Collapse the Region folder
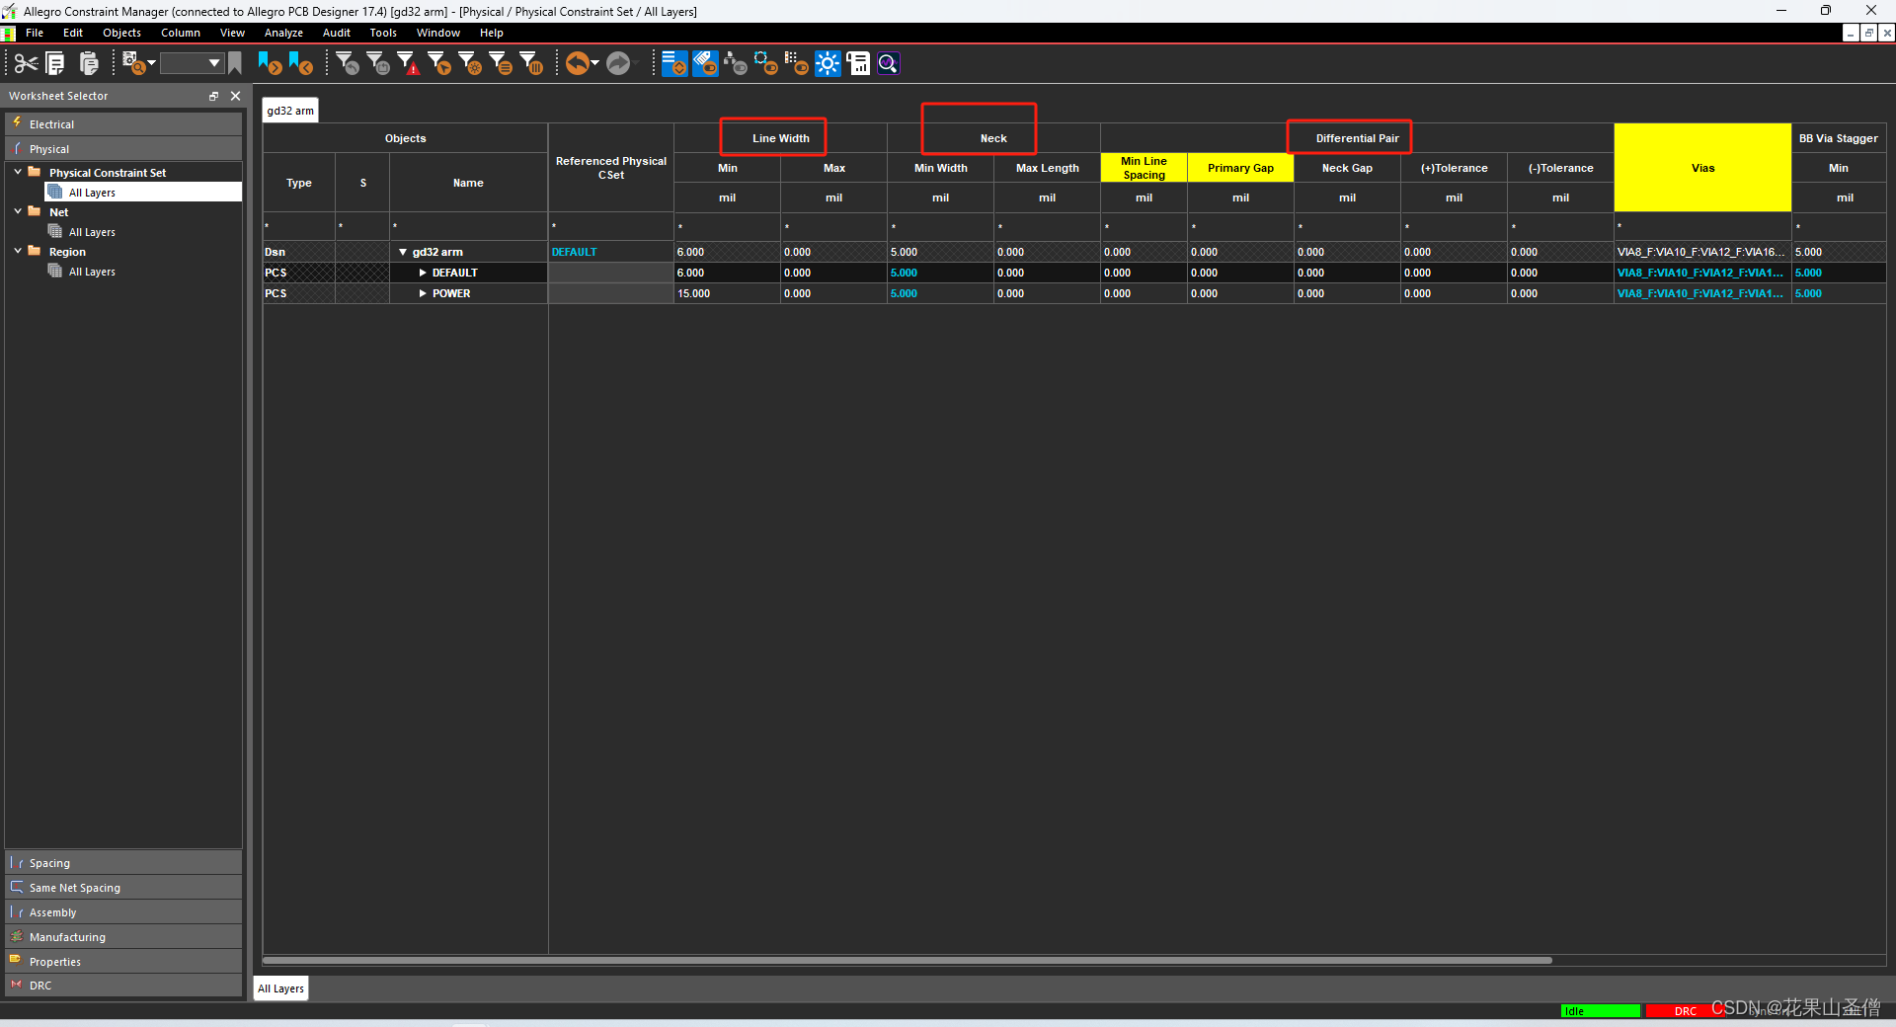Screen dimensions: 1896x1027 click(x=18, y=251)
